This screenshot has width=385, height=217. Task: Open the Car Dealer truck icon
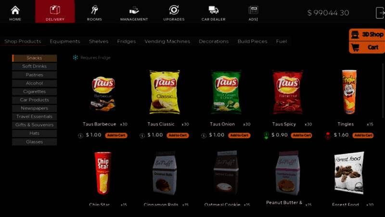213,10
